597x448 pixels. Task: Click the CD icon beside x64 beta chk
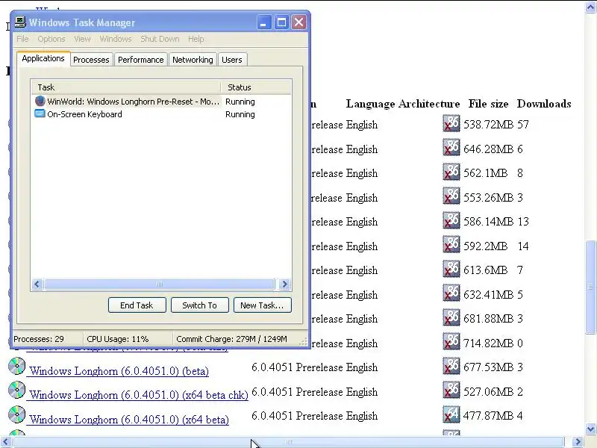[x=16, y=390]
